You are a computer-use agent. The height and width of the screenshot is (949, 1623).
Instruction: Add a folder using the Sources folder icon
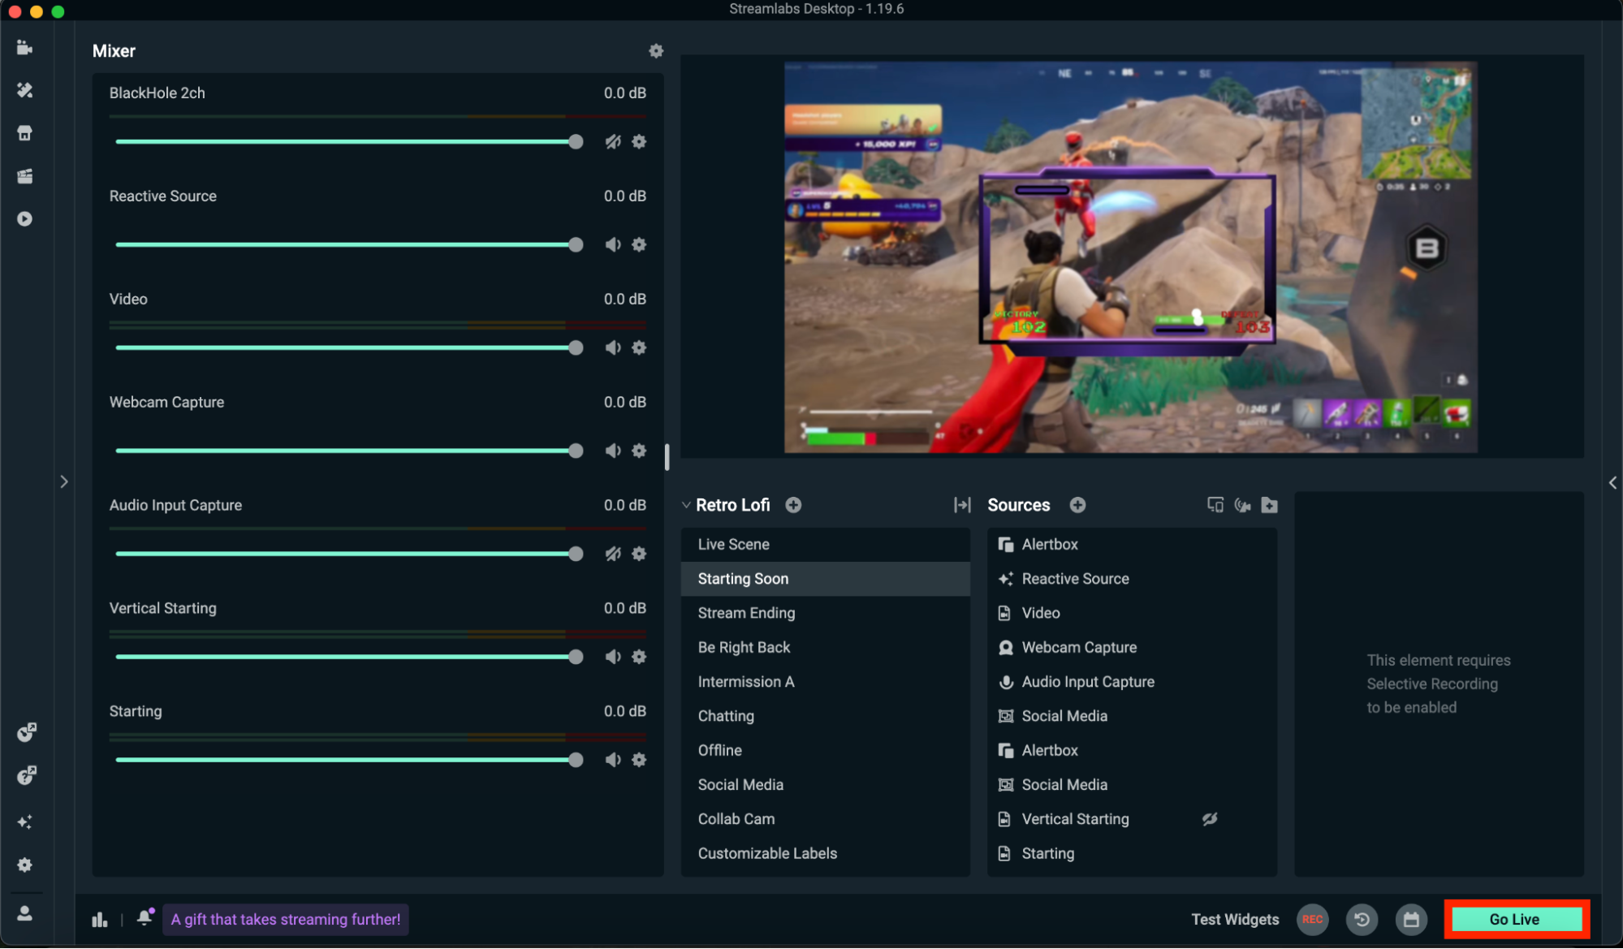(1270, 504)
